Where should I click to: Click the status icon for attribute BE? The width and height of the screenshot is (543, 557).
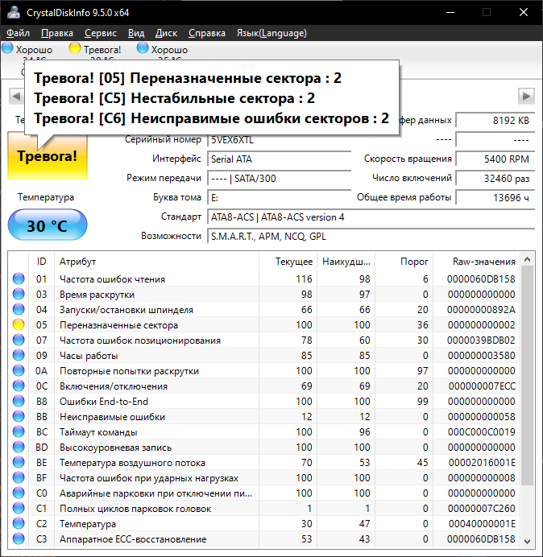pyautogui.click(x=19, y=462)
